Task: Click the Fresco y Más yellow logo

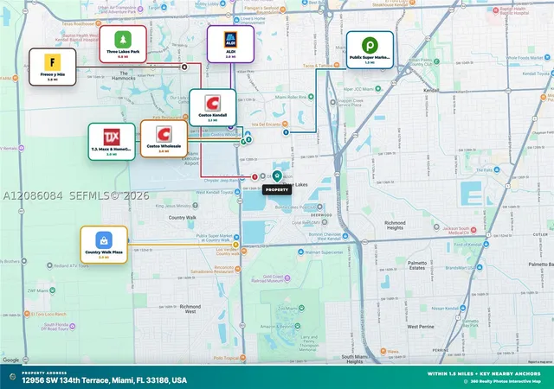Action: pos(52,62)
